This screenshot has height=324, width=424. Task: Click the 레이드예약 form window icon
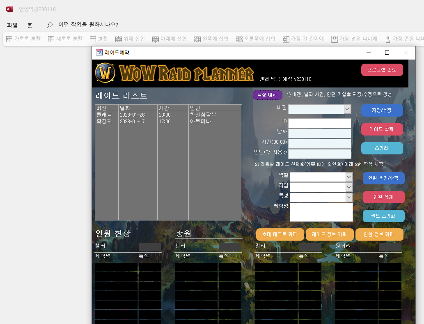click(99, 53)
